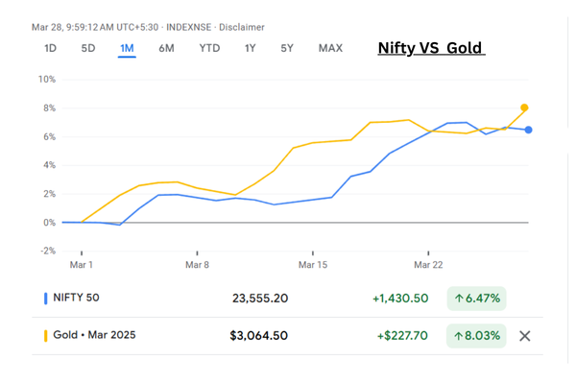The image size is (576, 384).
Task: Click the +$227.70 change value
Action: 402,335
